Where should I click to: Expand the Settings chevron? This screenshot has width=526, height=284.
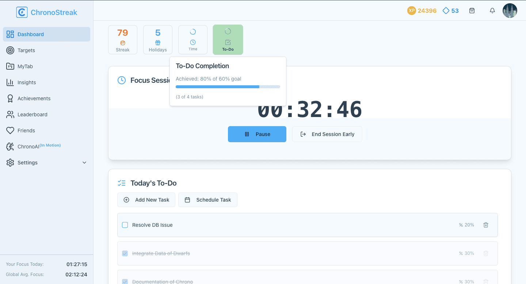point(84,163)
